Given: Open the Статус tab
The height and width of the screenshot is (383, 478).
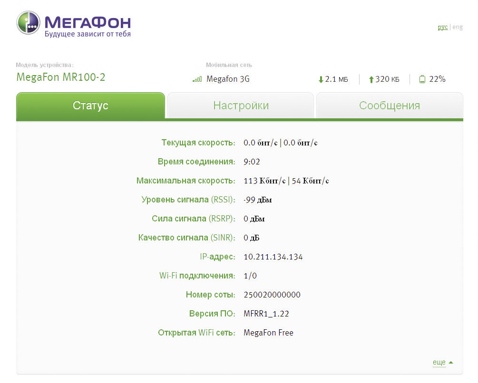Looking at the screenshot, I should pos(90,105).
